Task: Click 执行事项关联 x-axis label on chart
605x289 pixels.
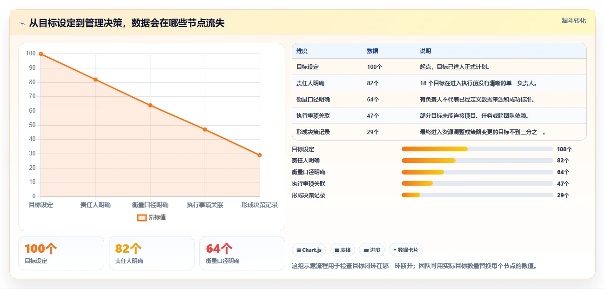Action: [x=205, y=205]
